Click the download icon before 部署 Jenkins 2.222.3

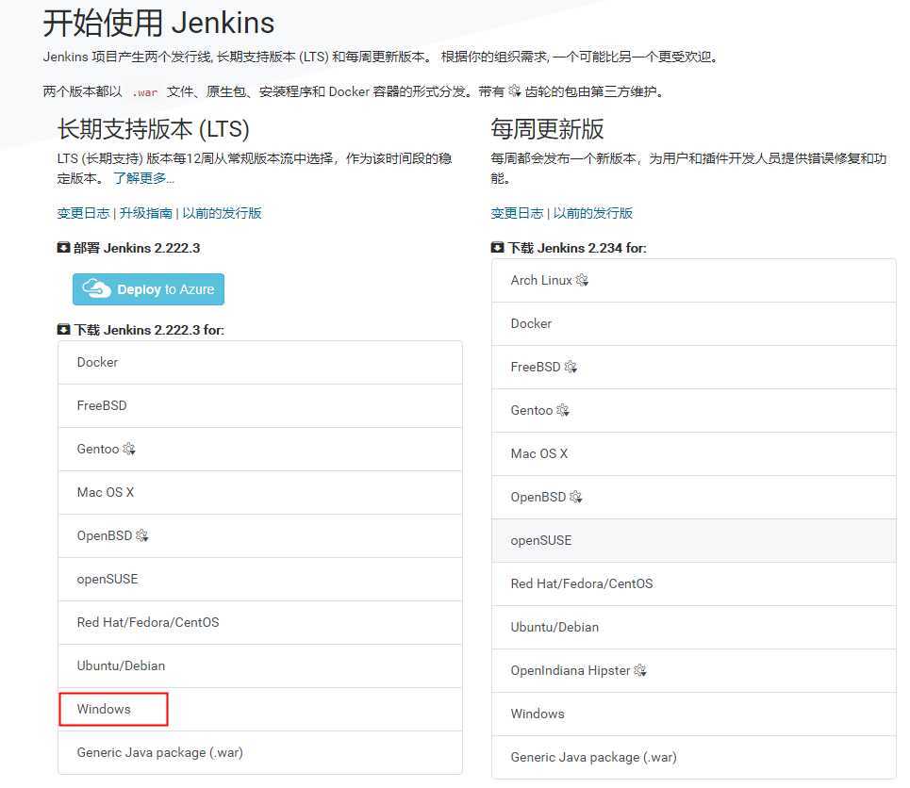pos(63,248)
